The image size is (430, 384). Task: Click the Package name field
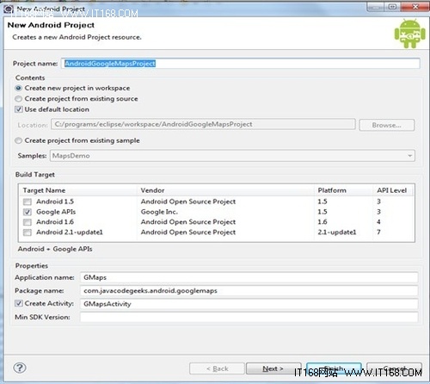[249, 291]
